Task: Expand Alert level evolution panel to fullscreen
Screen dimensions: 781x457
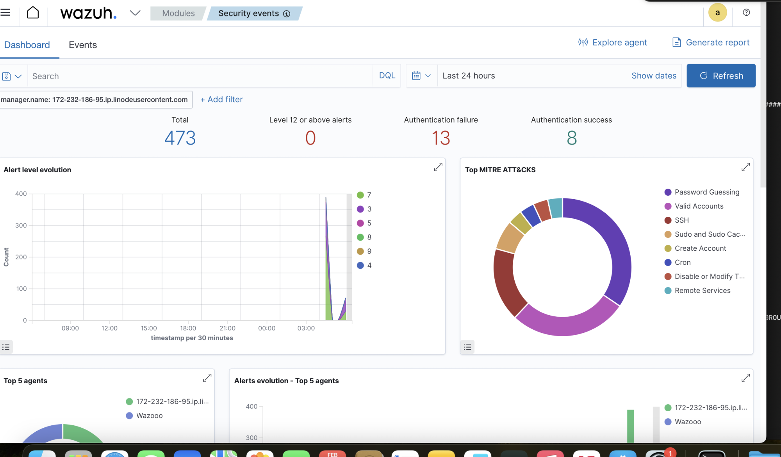Action: pyautogui.click(x=438, y=167)
